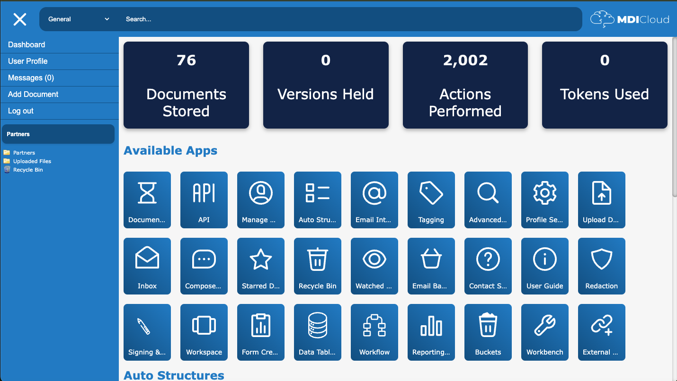
Task: Open the Inbox app
Action: [147, 266]
